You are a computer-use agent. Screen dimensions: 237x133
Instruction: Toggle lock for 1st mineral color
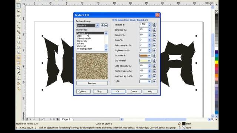154,55
